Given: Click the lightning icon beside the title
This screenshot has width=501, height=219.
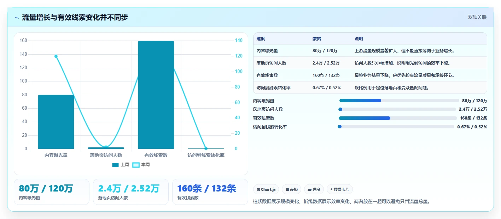Looking at the screenshot, I should coord(17,18).
